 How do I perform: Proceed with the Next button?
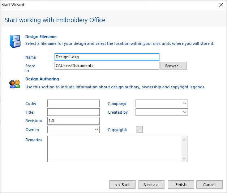pos(151,185)
